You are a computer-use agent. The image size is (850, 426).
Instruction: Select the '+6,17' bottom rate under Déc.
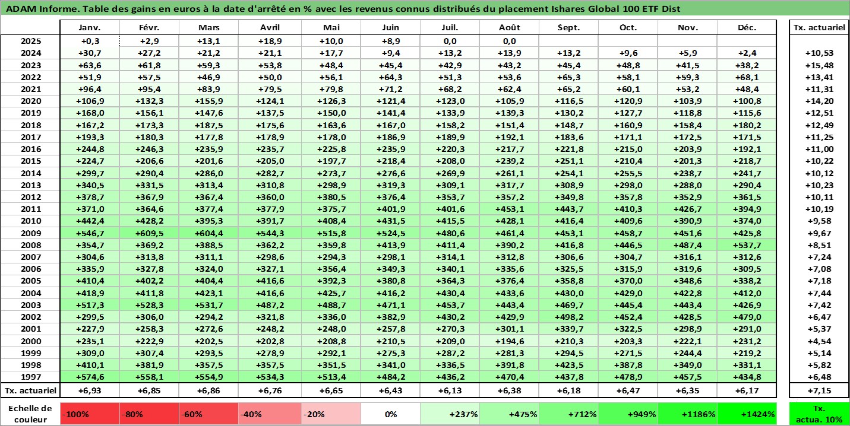(x=747, y=390)
